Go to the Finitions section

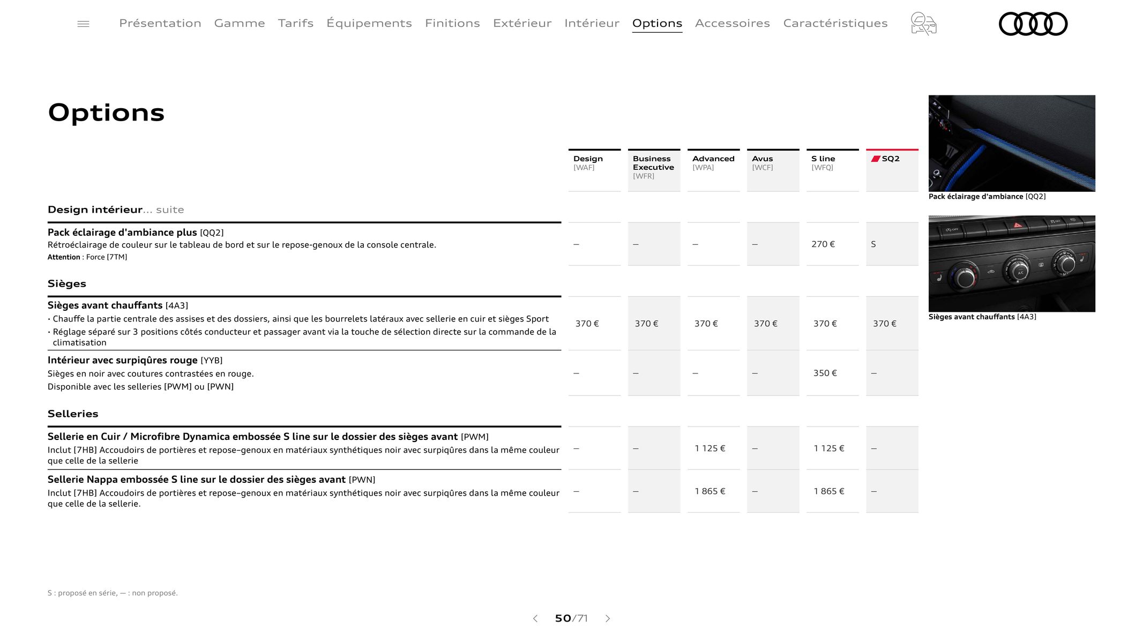tap(452, 24)
